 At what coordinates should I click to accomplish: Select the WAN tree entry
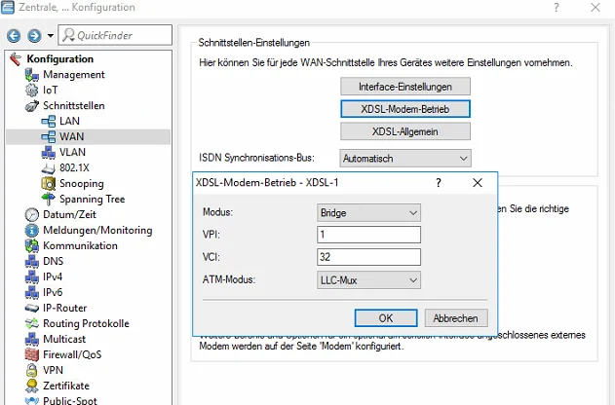72,136
